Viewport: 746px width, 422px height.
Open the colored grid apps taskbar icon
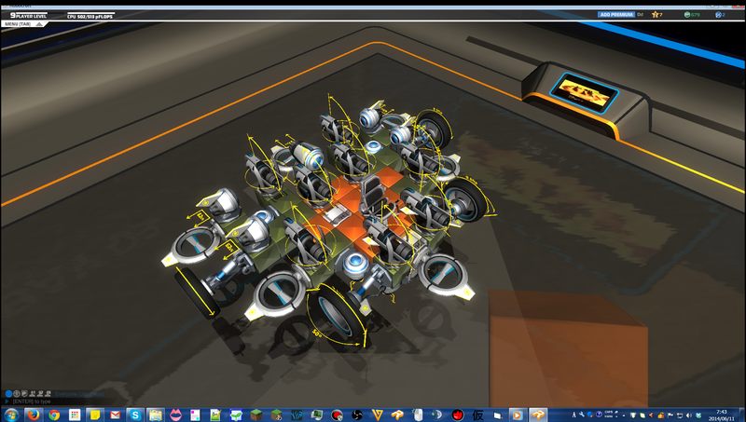pos(75,415)
